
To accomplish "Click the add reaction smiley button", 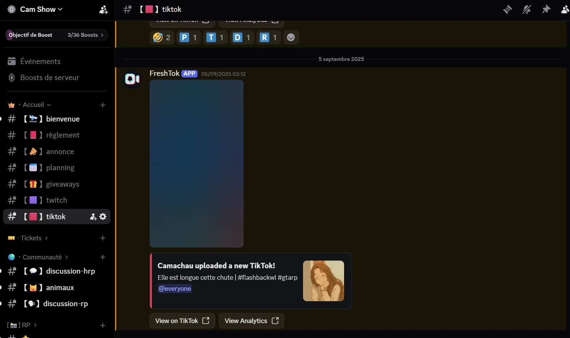I will 291,37.
